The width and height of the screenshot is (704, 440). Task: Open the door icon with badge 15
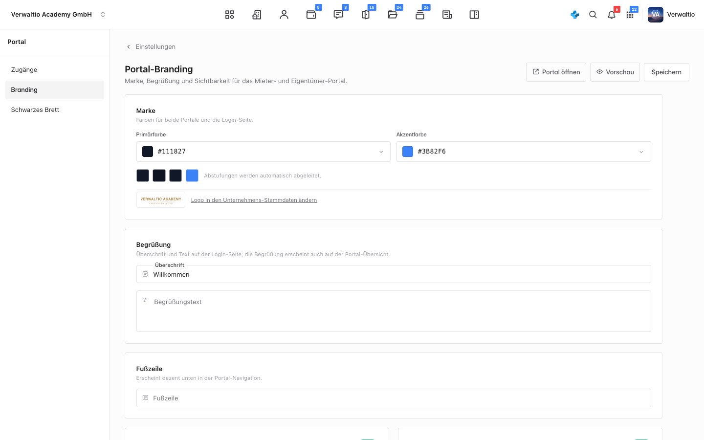(x=366, y=15)
